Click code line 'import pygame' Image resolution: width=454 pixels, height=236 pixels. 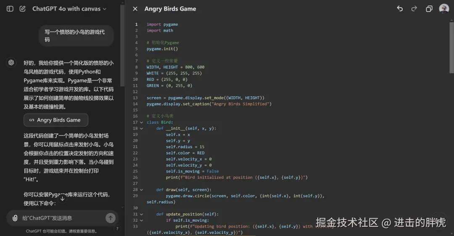point(162,24)
